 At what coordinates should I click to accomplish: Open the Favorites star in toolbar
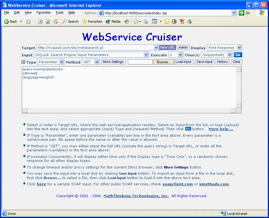coord(92,21)
